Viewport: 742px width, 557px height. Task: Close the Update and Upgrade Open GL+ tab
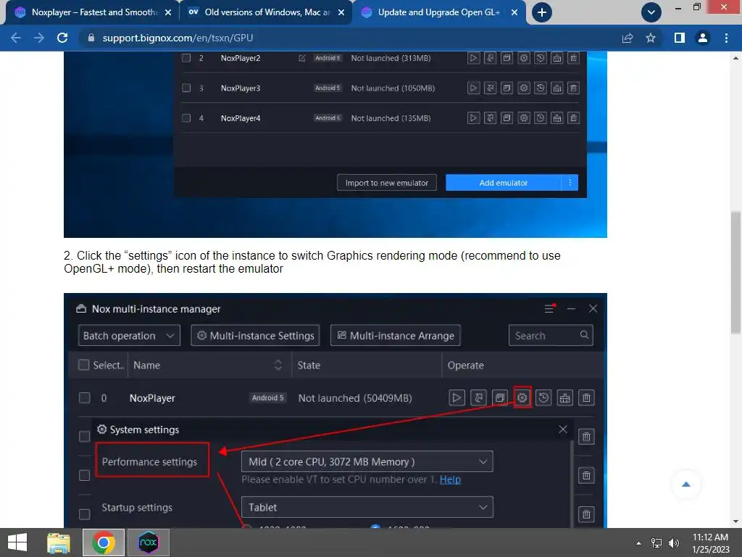[x=514, y=12]
